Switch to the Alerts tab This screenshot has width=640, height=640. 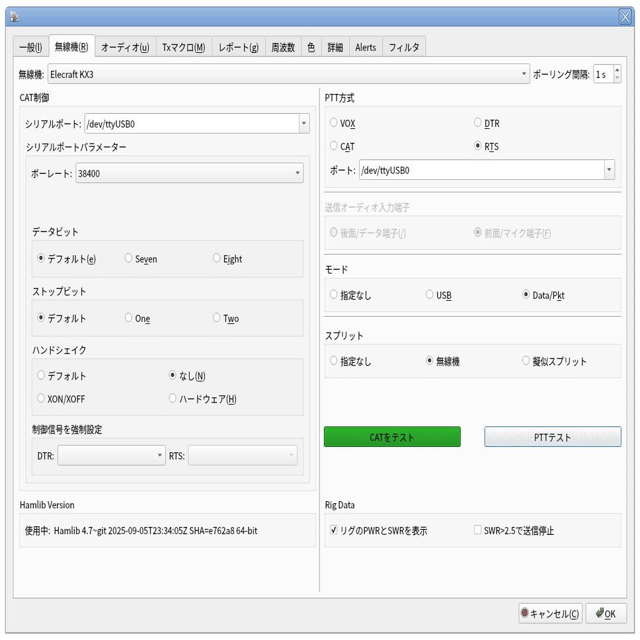[x=366, y=46]
